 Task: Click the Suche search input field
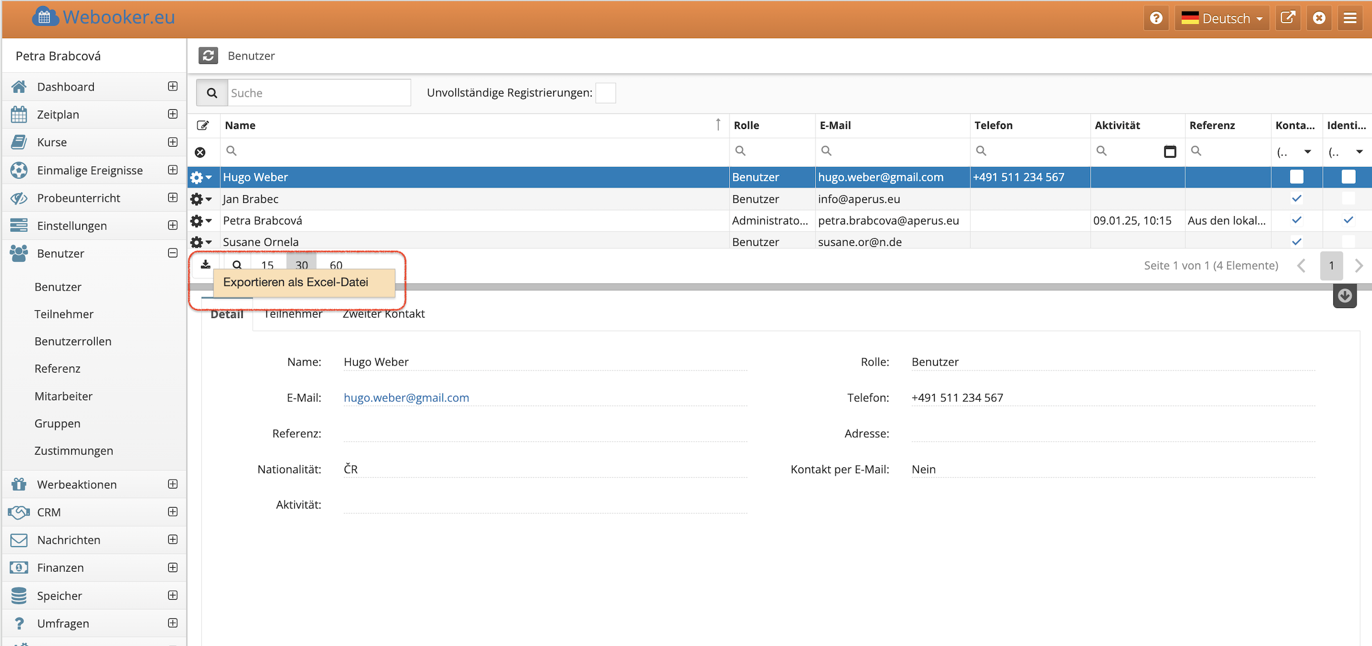tap(319, 93)
